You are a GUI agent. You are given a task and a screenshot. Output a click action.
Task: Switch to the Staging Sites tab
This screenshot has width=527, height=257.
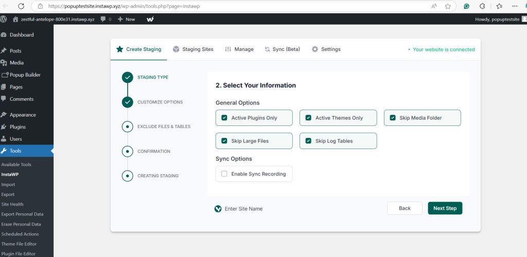click(x=193, y=49)
